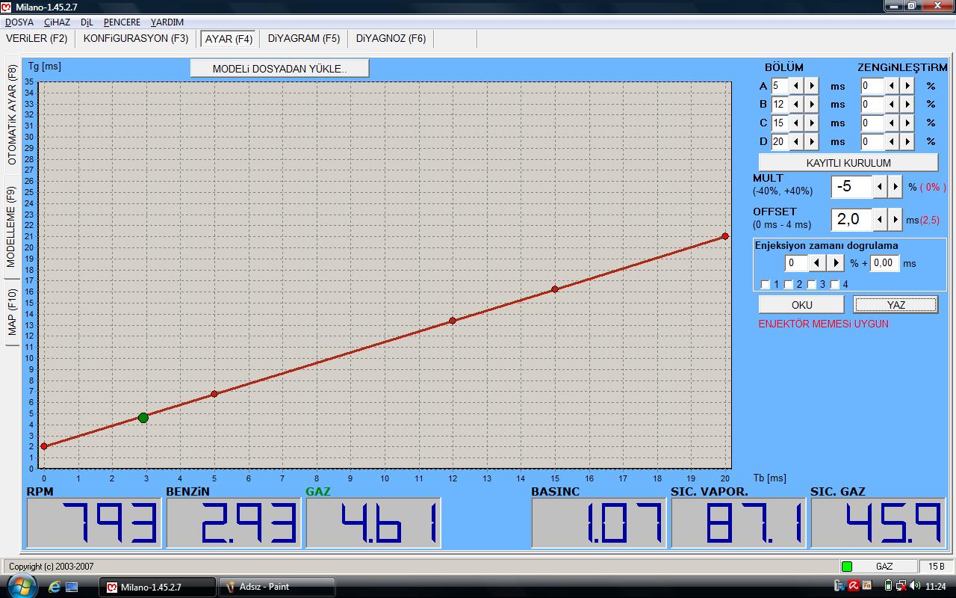
Task: Open the DOSYA menu
Action: [19, 22]
